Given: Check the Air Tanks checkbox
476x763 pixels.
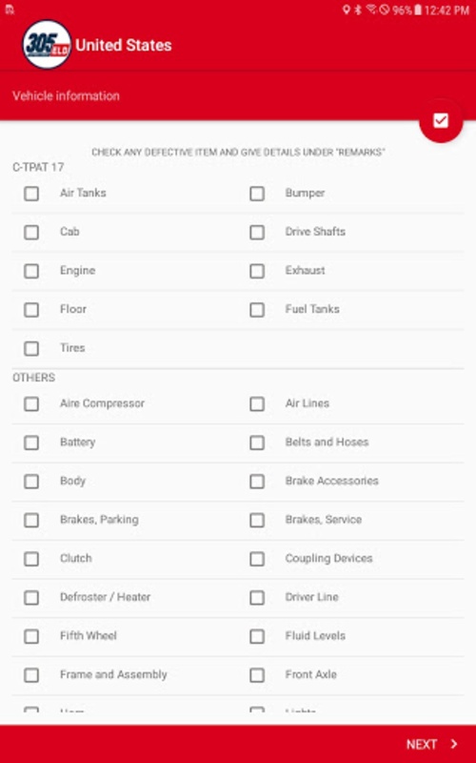Looking at the screenshot, I should (x=31, y=194).
